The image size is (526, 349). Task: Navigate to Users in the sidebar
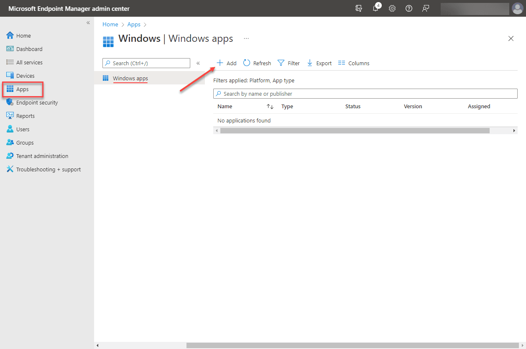click(x=23, y=129)
